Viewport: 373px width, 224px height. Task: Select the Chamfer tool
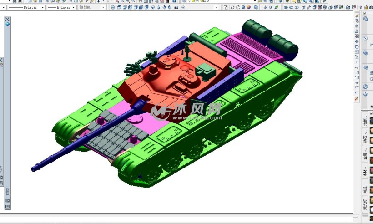point(357,88)
